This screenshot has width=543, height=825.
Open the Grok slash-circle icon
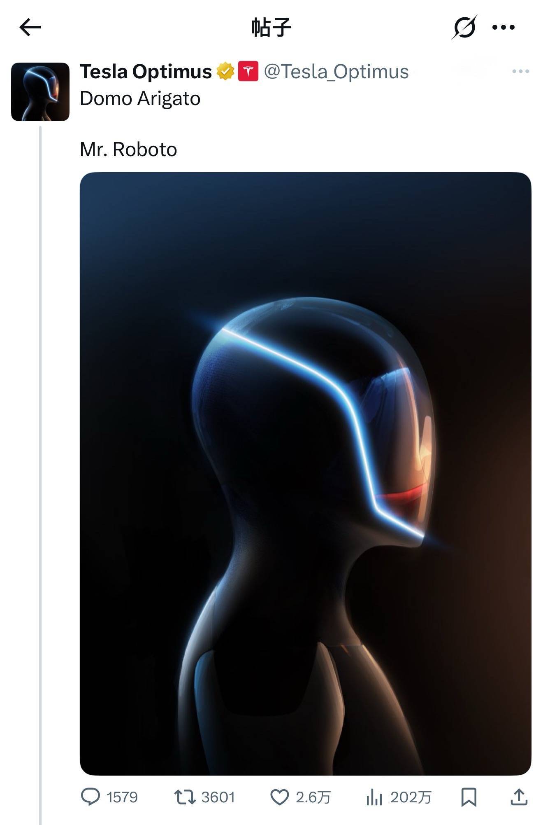[465, 27]
